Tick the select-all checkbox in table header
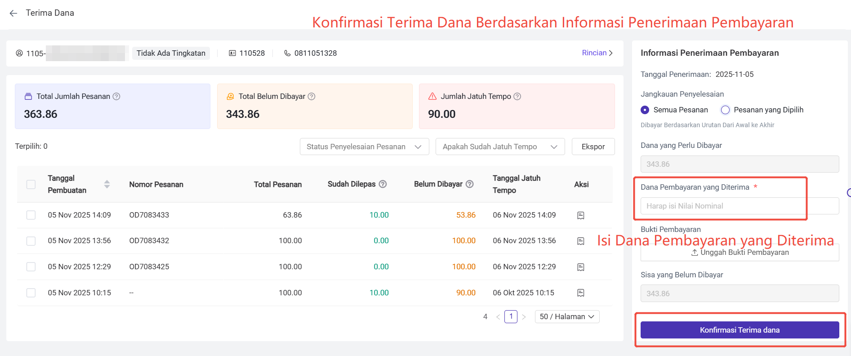Screen dimensions: 851x356 pyautogui.click(x=31, y=184)
